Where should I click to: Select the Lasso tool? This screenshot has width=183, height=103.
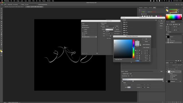(x=1, y=13)
